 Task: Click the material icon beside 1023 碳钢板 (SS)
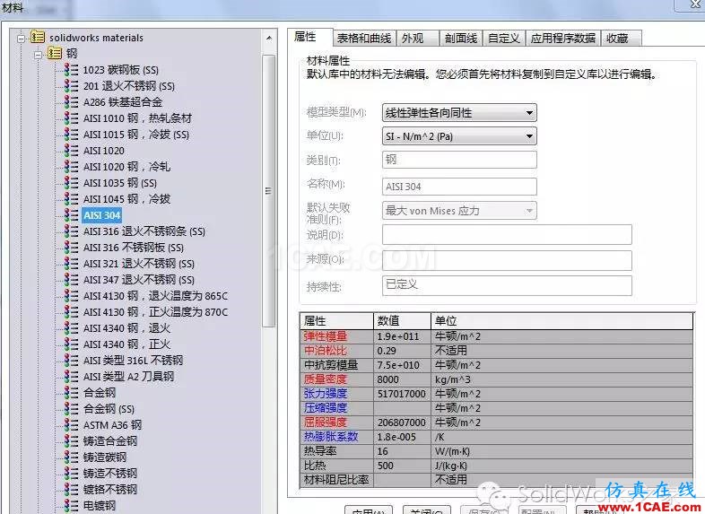71,70
